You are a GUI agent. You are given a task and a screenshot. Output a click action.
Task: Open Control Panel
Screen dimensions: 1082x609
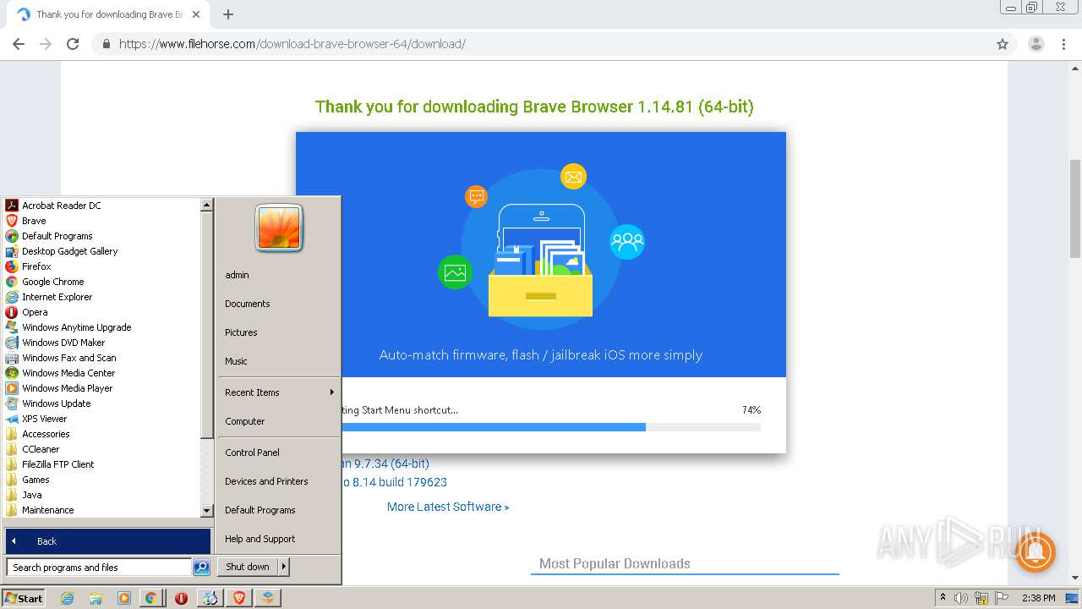point(252,453)
